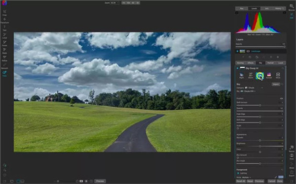This screenshot has height=184, width=296.
Task: Open the Browse module
Action: pos(292,7)
